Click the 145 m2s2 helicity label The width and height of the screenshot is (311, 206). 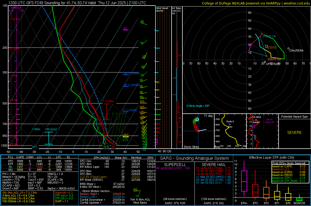51,129
